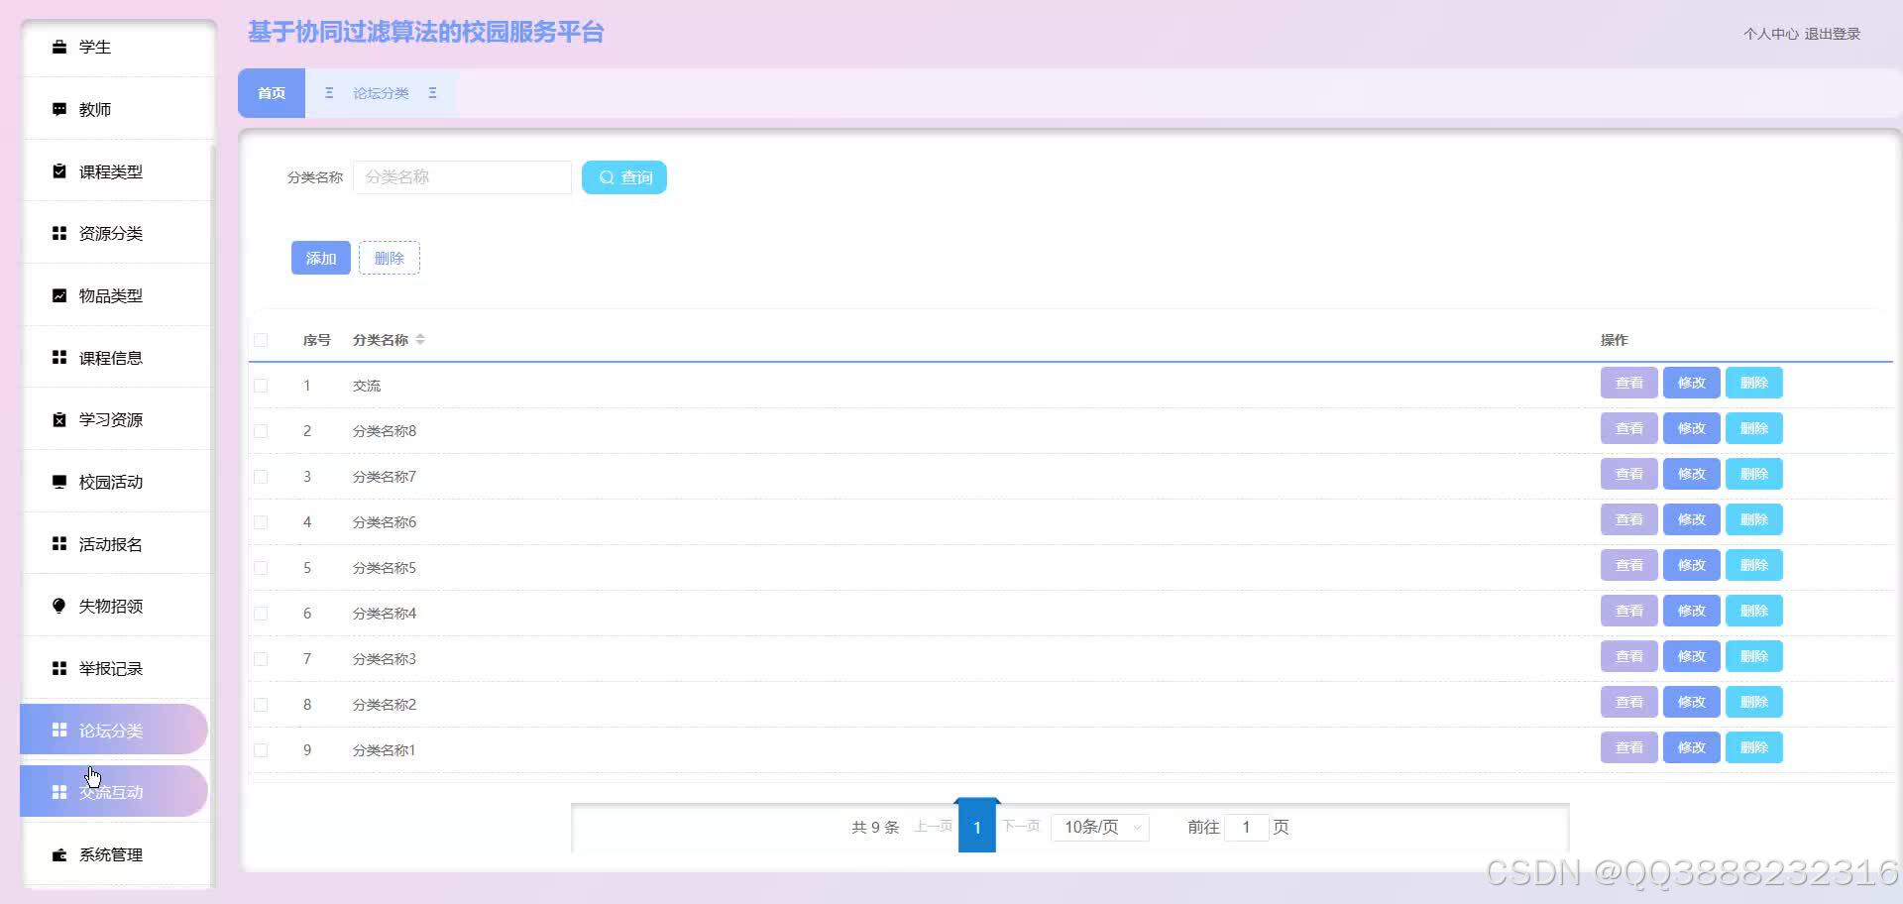Click 修改 for row 分类名称3
Viewport: 1903px width, 904px height.
tap(1692, 656)
